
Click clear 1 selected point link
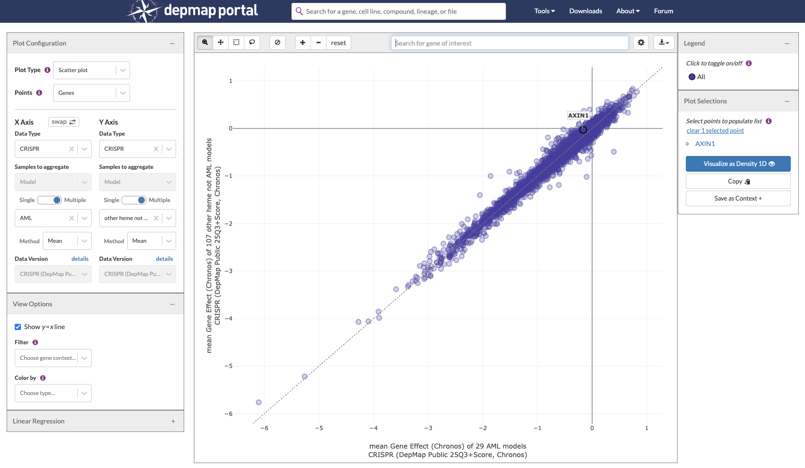pyautogui.click(x=715, y=130)
